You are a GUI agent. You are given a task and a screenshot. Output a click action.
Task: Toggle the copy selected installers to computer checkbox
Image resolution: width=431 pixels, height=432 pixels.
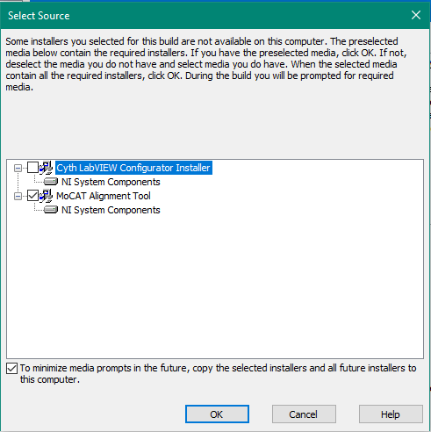pyautogui.click(x=11, y=369)
